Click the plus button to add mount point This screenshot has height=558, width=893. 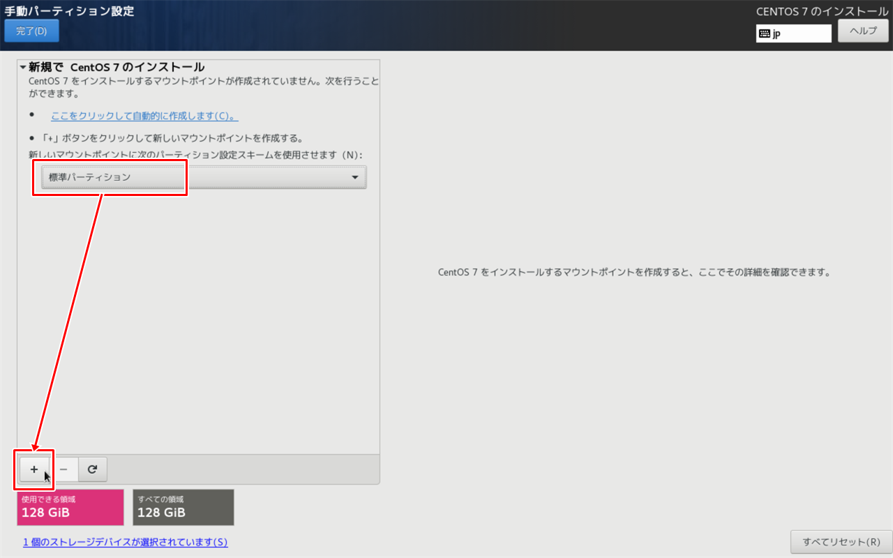[34, 469]
